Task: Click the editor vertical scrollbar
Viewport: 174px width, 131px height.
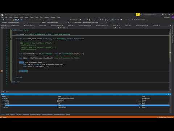Action: [170, 59]
